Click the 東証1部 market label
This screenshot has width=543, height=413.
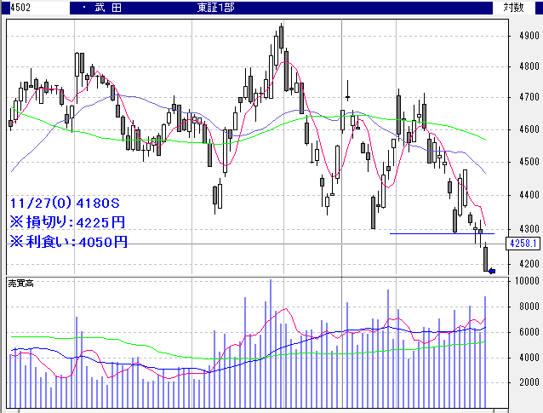pyautogui.click(x=214, y=7)
